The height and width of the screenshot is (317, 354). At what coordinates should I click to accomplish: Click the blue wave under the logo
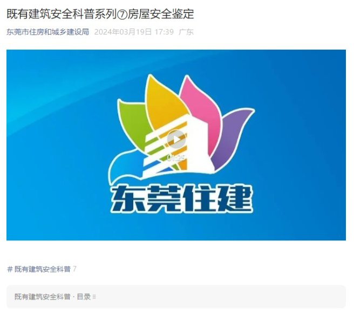pos(126,167)
